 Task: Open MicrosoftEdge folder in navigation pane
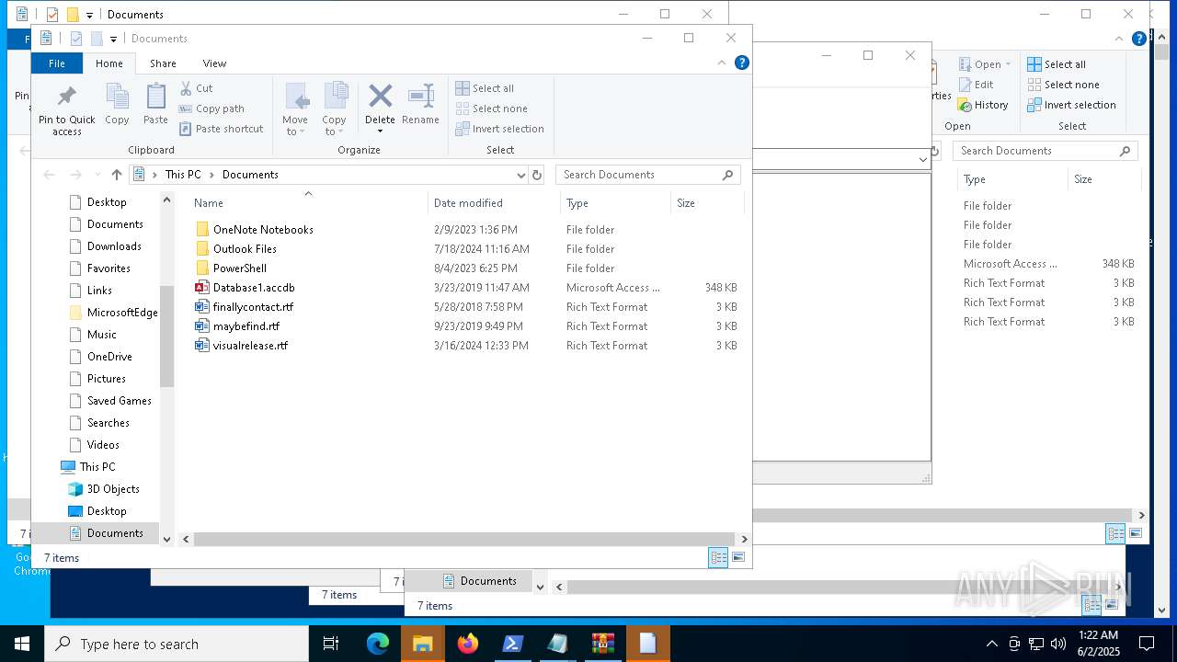(x=122, y=313)
